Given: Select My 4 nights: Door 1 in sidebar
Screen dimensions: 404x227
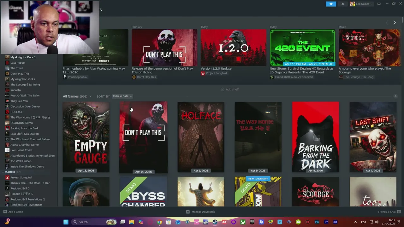Looking at the screenshot, I should pos(28,57).
